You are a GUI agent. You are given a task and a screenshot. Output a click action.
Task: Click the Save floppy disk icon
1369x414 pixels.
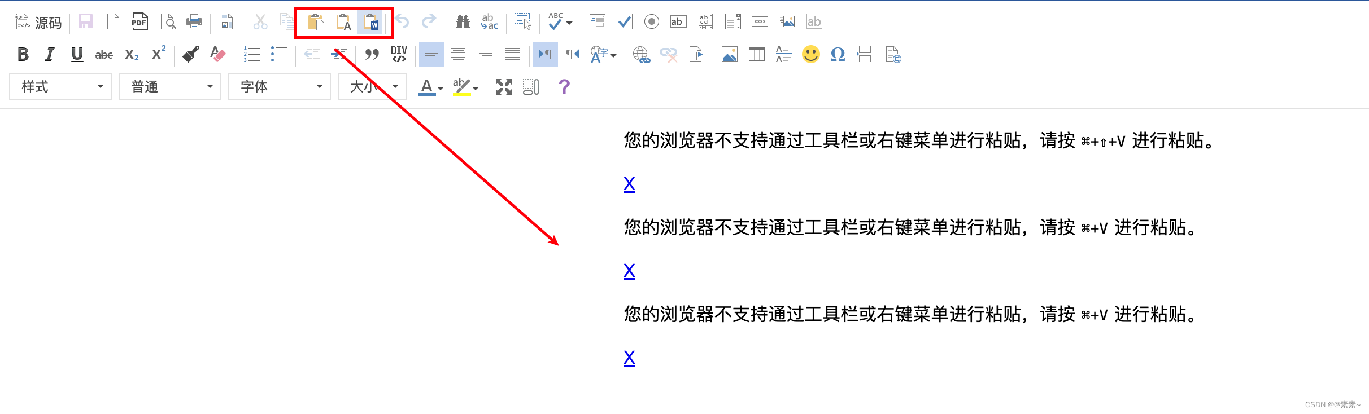(85, 22)
